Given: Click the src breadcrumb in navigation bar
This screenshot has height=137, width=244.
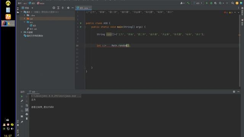Looking at the screenshot, I should [x=25, y=3].
